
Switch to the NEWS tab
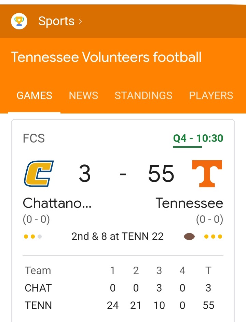coord(83,95)
